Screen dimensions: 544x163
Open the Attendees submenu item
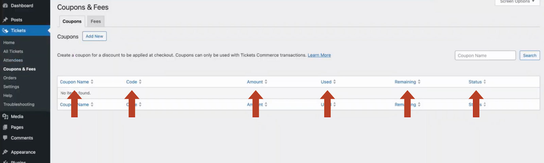point(13,60)
